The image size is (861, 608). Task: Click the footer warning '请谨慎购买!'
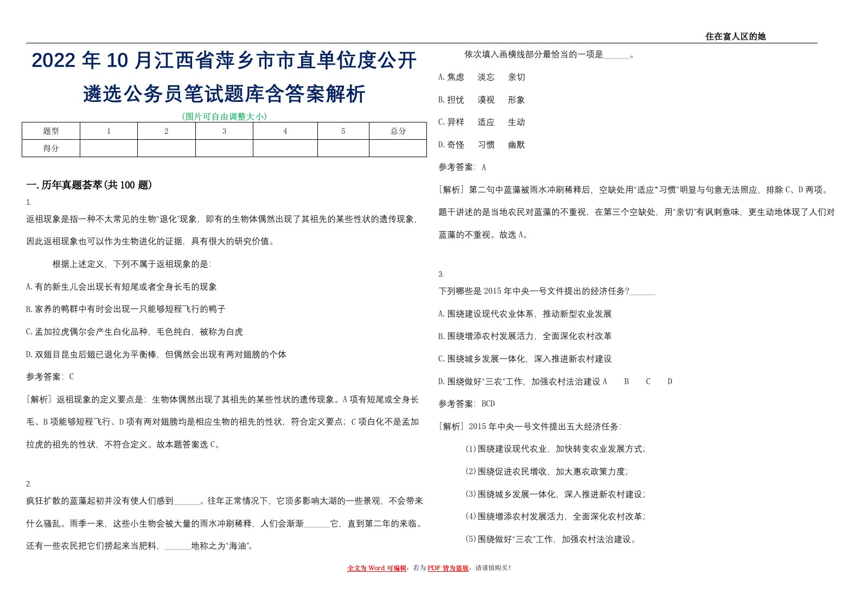point(493,568)
